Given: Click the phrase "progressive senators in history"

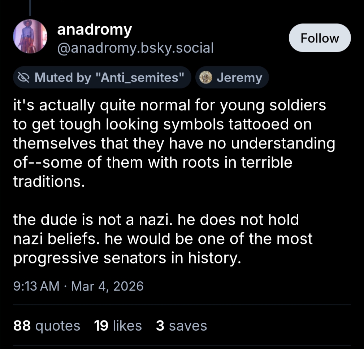Looking at the screenshot, I should coord(126,258).
